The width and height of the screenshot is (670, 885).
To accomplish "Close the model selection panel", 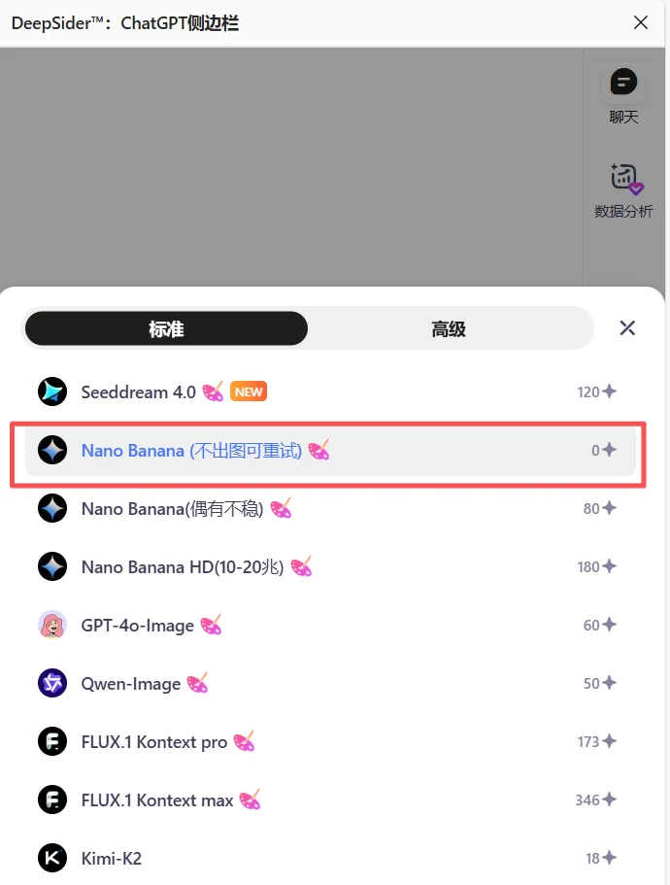I will 627,328.
